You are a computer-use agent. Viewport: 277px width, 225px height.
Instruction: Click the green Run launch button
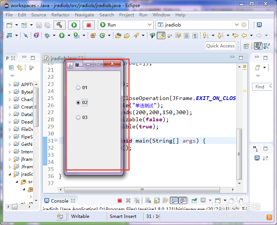(74, 25)
